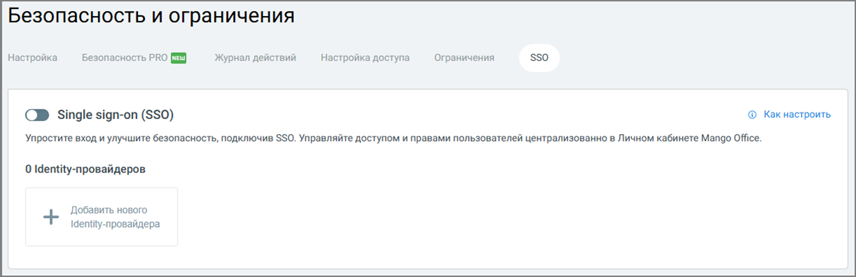The width and height of the screenshot is (856, 277).
Task: Open the Как настроить help link
Action: [797, 114]
